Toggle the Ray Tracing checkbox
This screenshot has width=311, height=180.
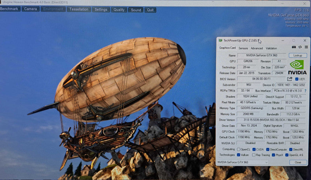point(254,155)
